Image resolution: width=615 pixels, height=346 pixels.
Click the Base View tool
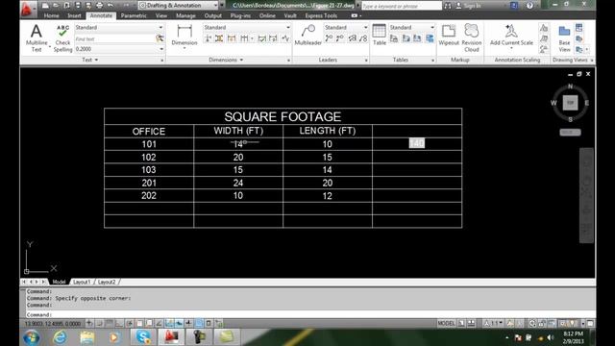point(564,38)
